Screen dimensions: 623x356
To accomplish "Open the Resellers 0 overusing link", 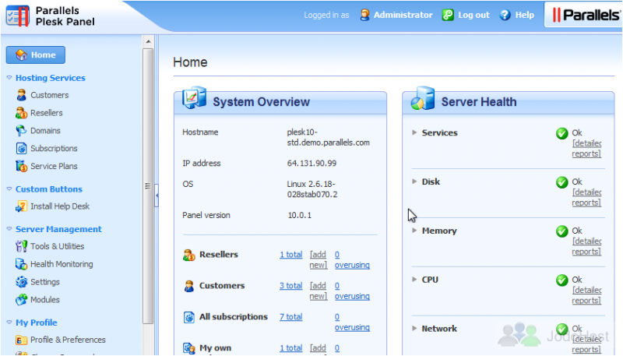I will point(352,259).
